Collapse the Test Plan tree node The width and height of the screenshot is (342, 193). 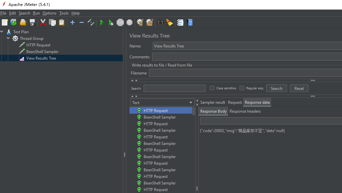click(x=2, y=32)
